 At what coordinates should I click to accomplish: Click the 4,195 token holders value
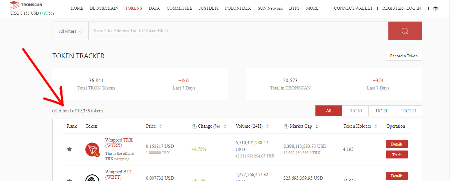pos(349,149)
